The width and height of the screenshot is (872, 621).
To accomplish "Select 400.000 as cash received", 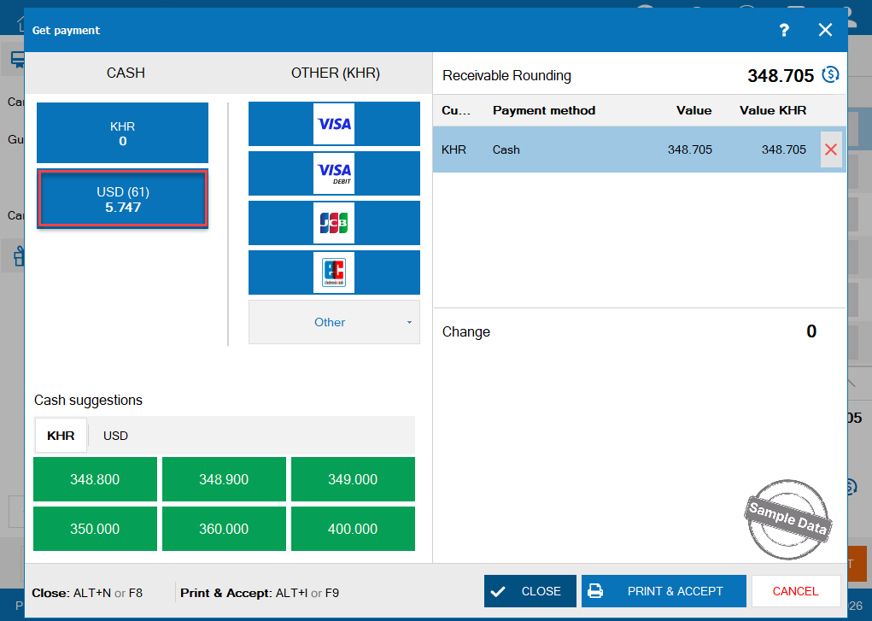I will pyautogui.click(x=353, y=529).
